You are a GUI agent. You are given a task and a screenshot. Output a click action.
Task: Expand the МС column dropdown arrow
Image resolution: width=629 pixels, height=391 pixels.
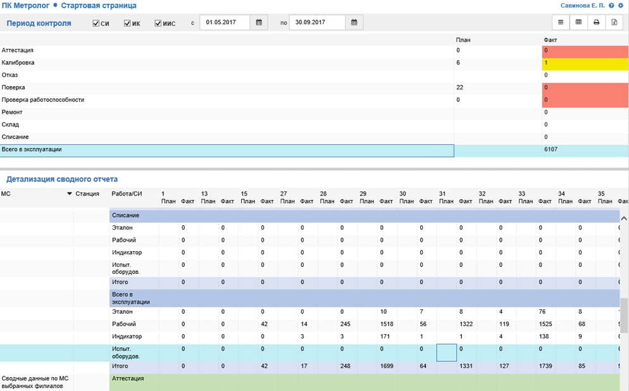(x=69, y=194)
